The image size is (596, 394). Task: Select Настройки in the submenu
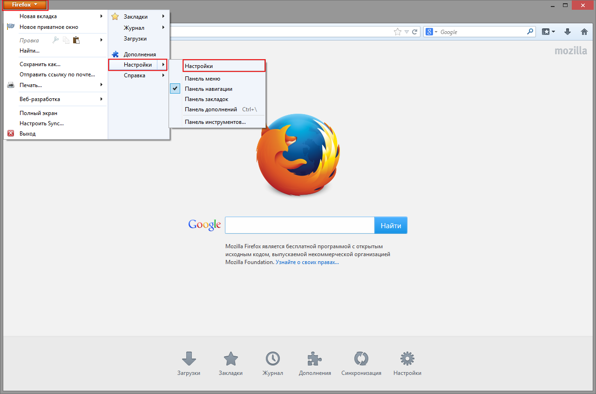pos(224,66)
